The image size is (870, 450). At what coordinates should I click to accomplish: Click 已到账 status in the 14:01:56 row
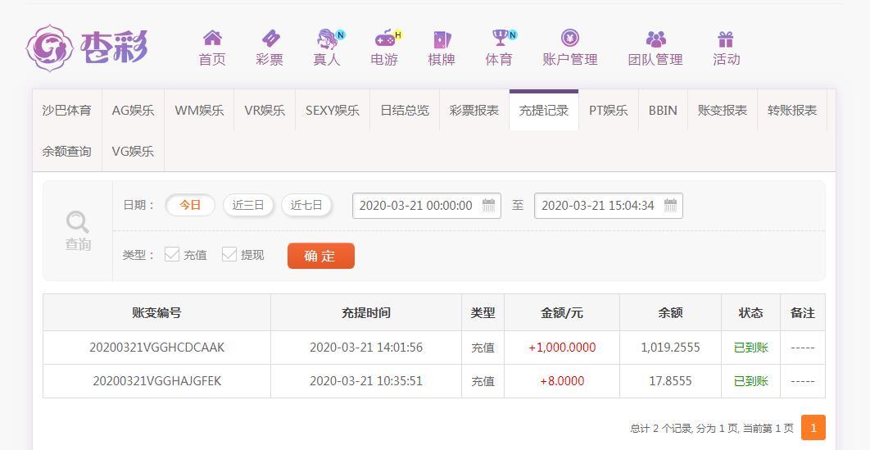(x=750, y=348)
